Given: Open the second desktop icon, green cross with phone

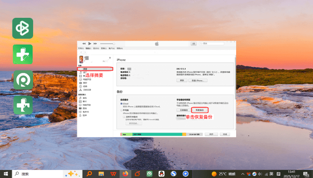Looking at the screenshot, I should (23, 54).
